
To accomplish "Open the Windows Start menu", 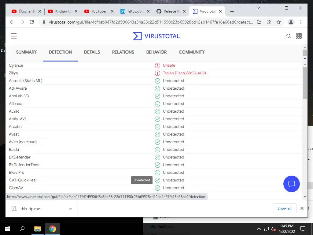I will click(7, 229).
